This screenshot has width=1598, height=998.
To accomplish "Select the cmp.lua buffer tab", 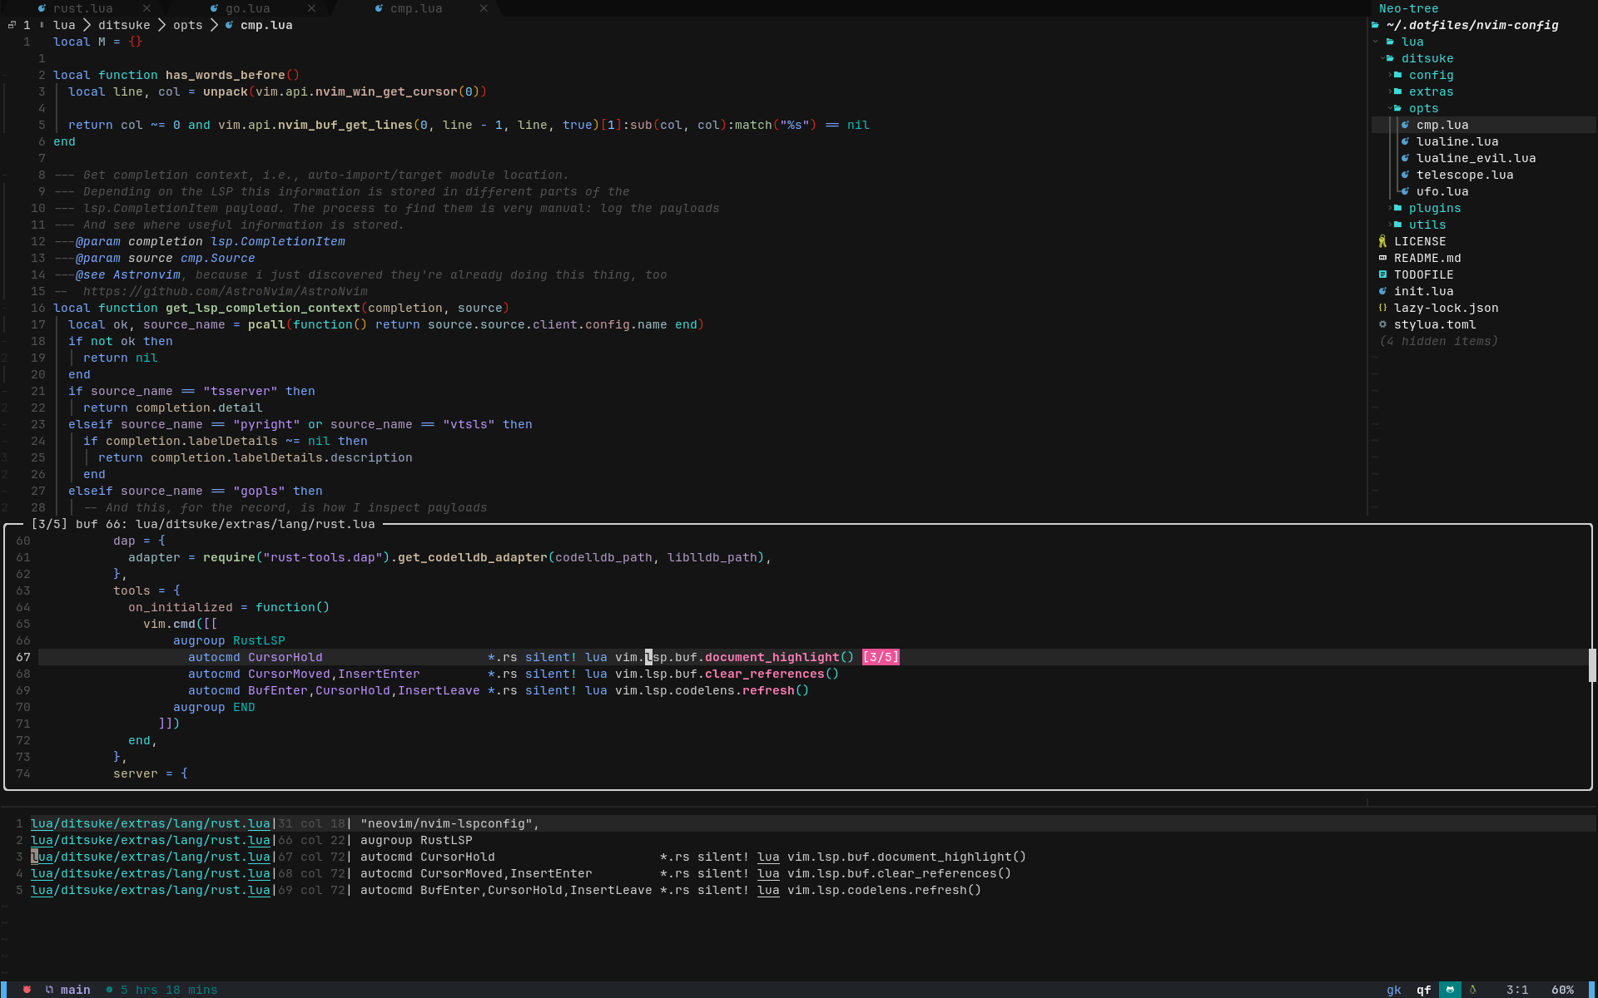I will click(x=416, y=8).
